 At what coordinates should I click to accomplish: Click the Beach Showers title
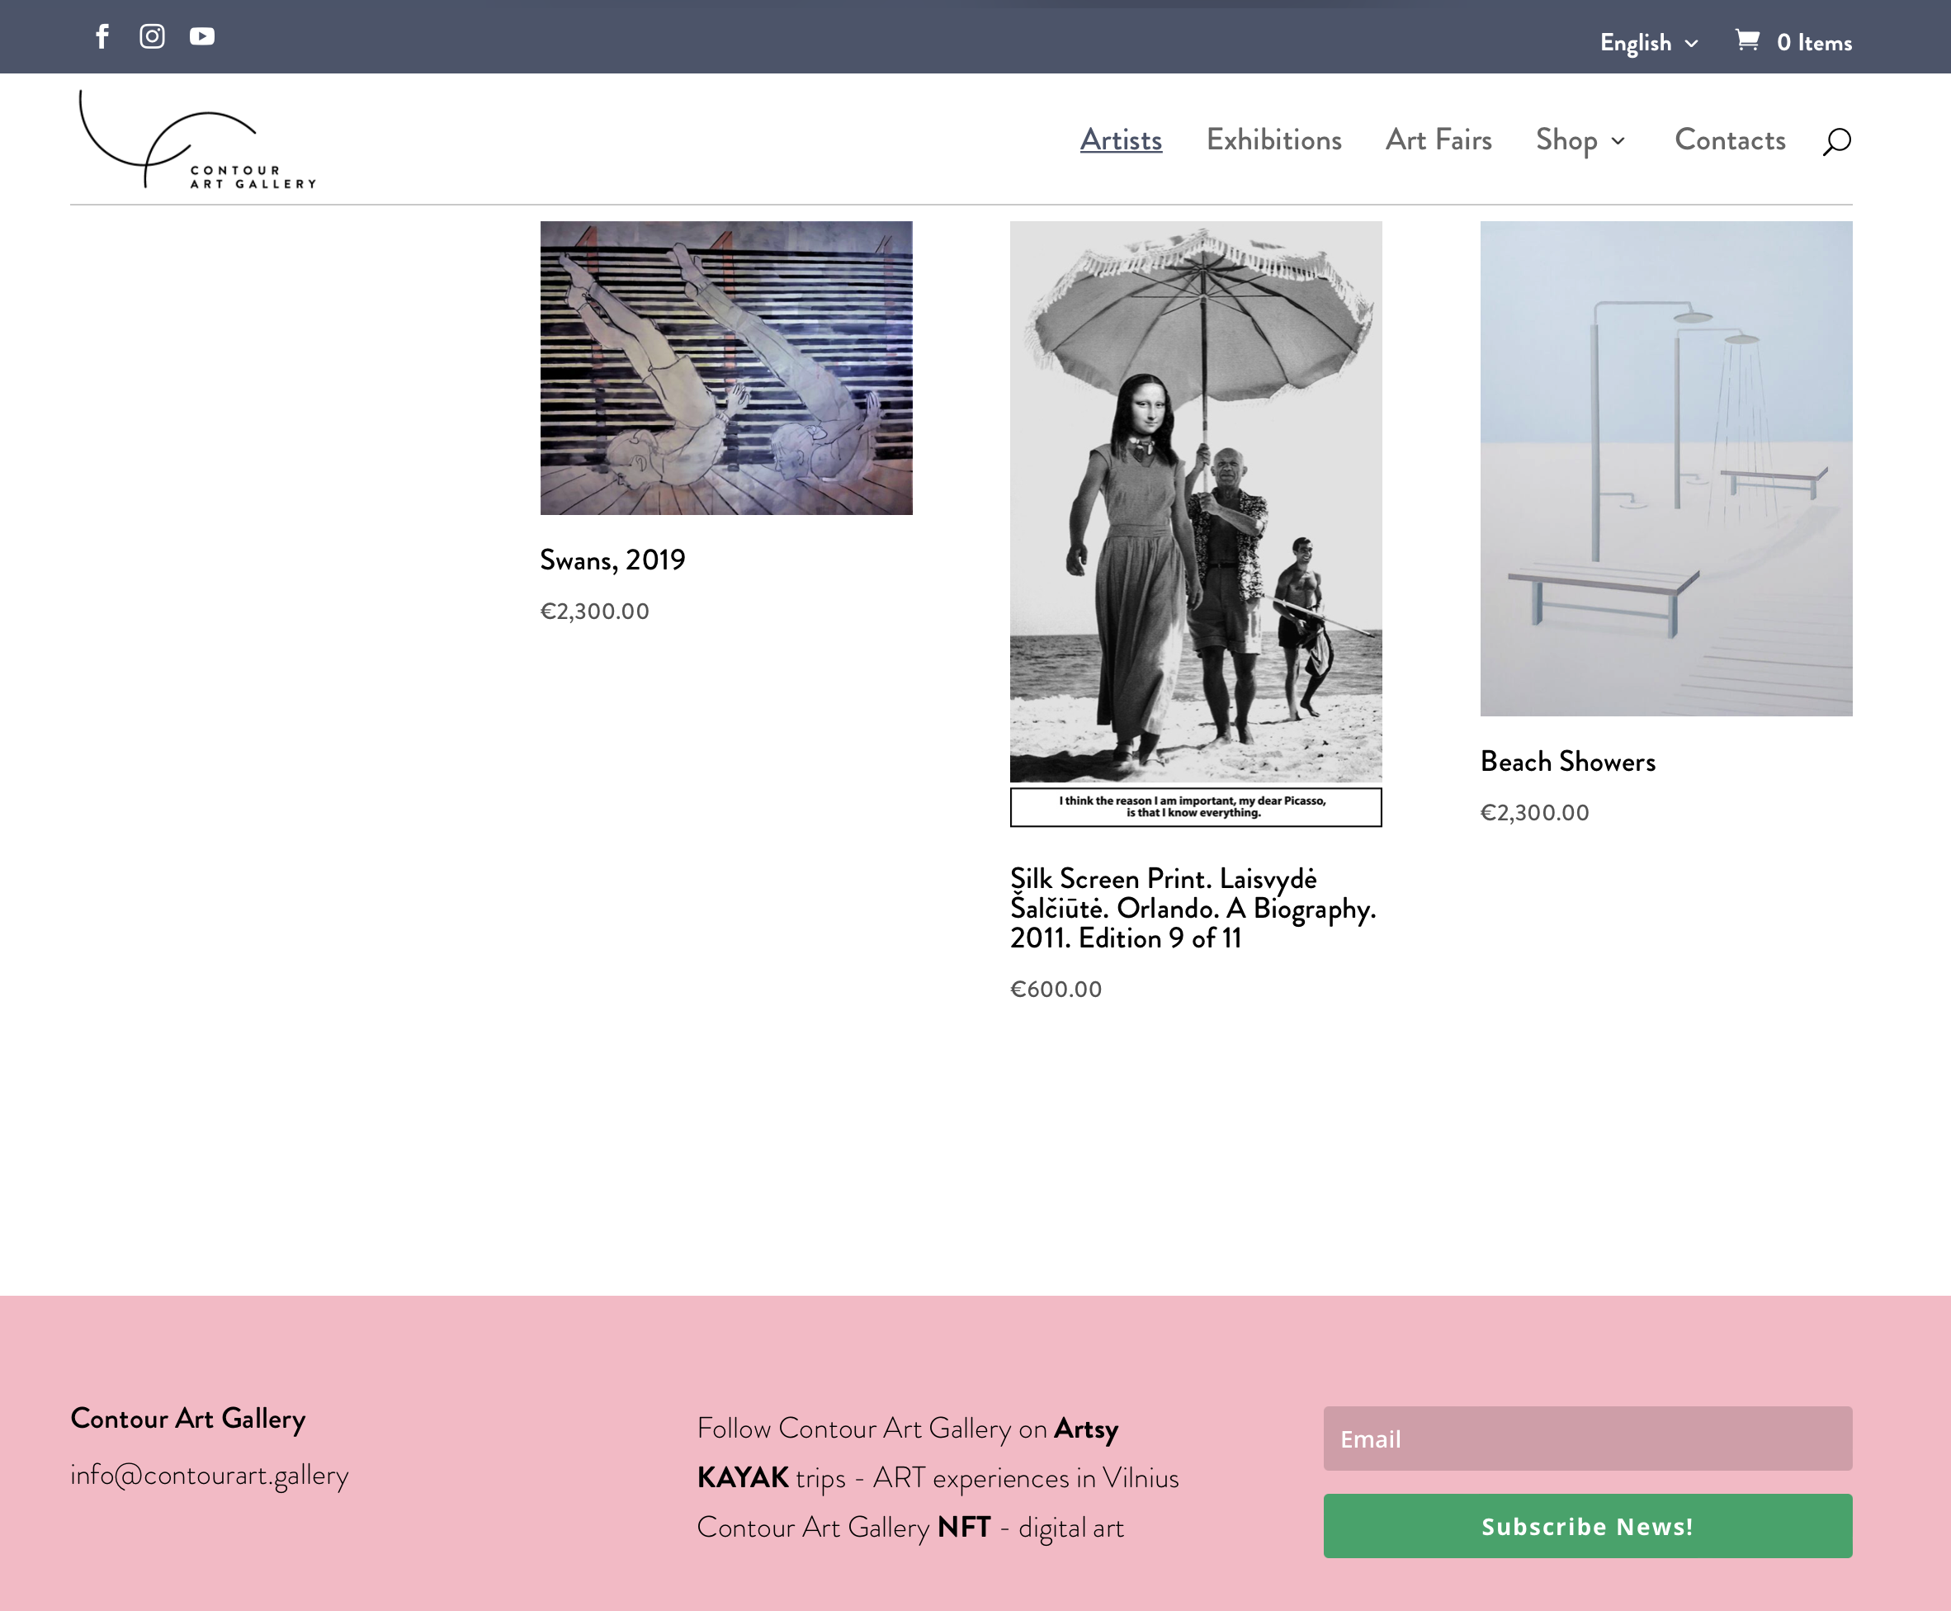click(1568, 762)
